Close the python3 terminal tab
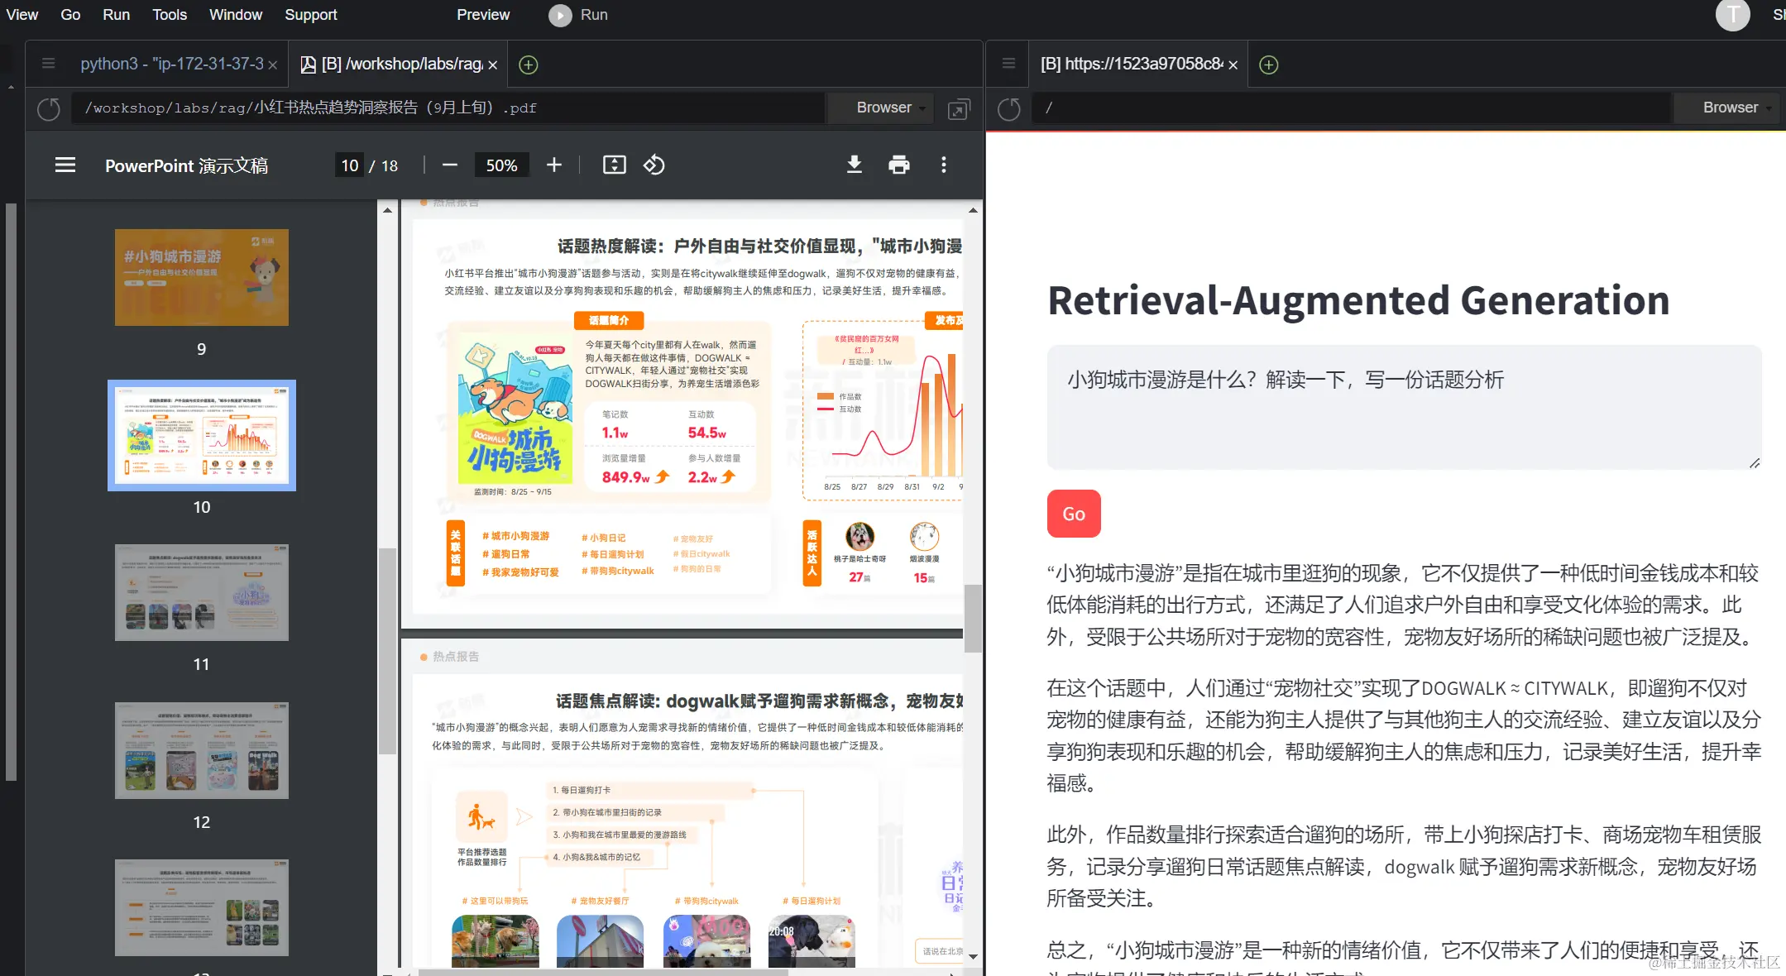The width and height of the screenshot is (1786, 976). click(x=272, y=65)
